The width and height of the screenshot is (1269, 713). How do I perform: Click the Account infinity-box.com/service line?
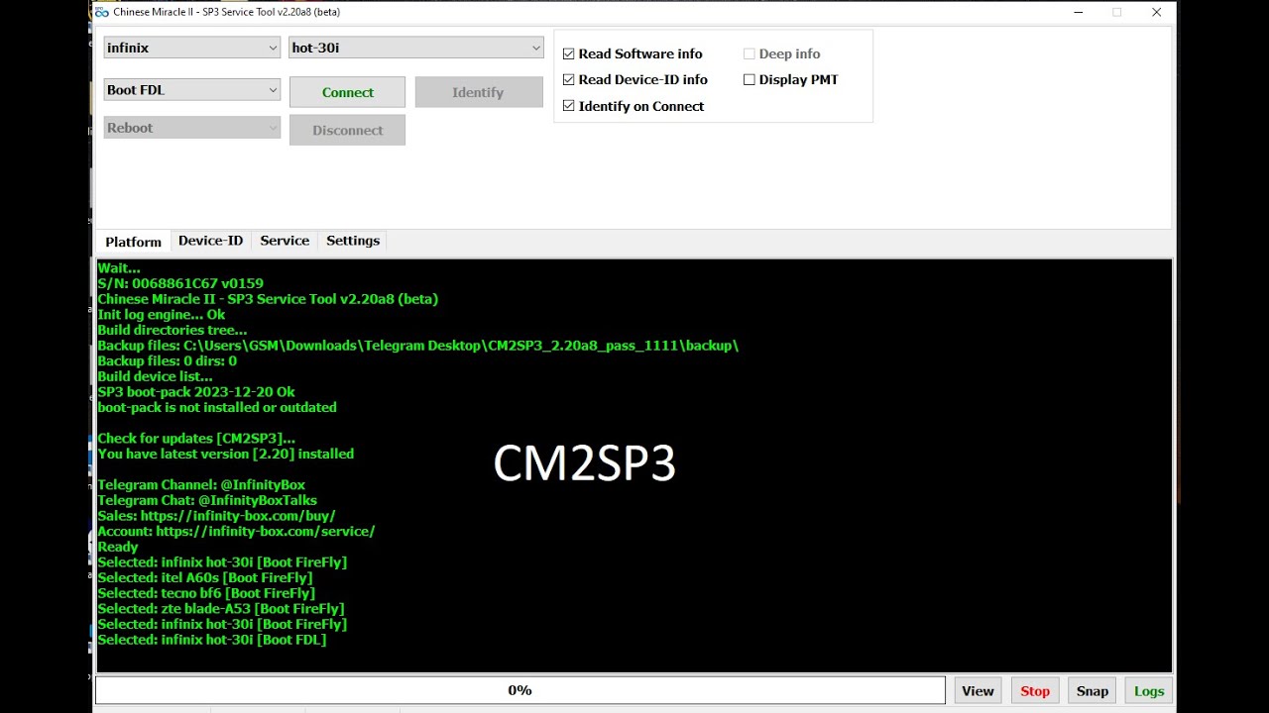pos(236,532)
